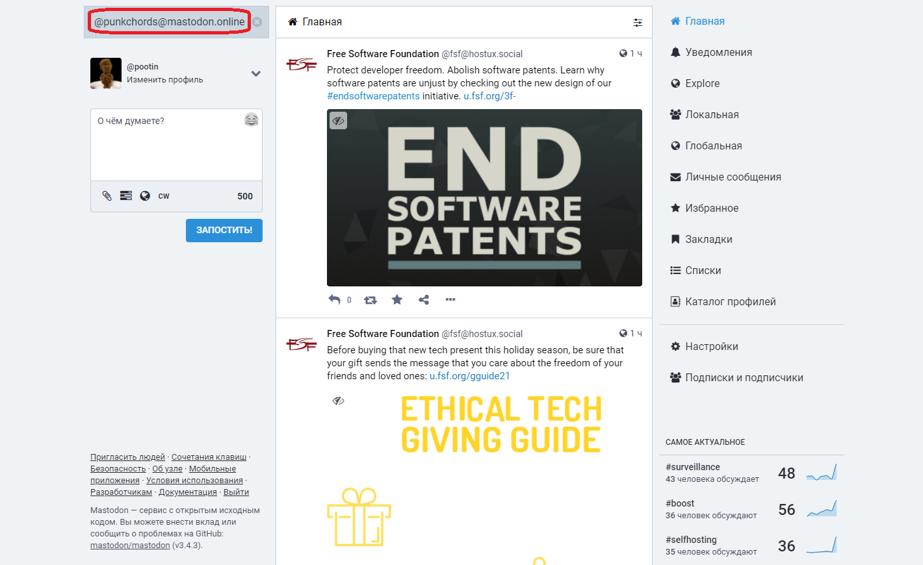Open the emoji picker in compose box
Image resolution: width=923 pixels, height=565 pixels.
pos(252,119)
